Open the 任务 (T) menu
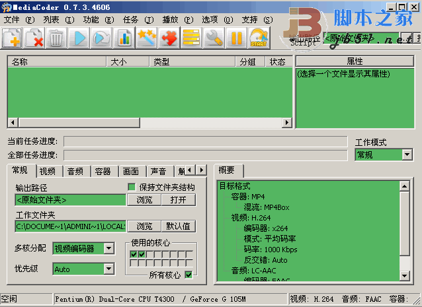Screen dimensions: 422x307 pos(138,20)
